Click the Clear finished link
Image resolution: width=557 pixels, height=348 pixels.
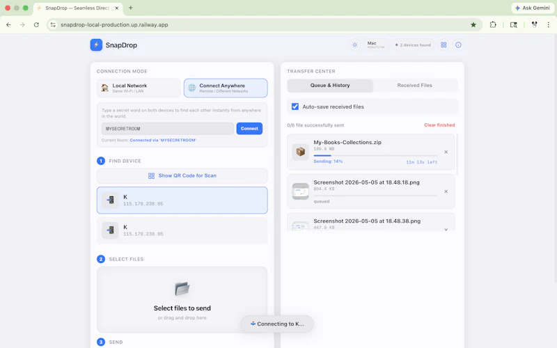pos(439,125)
